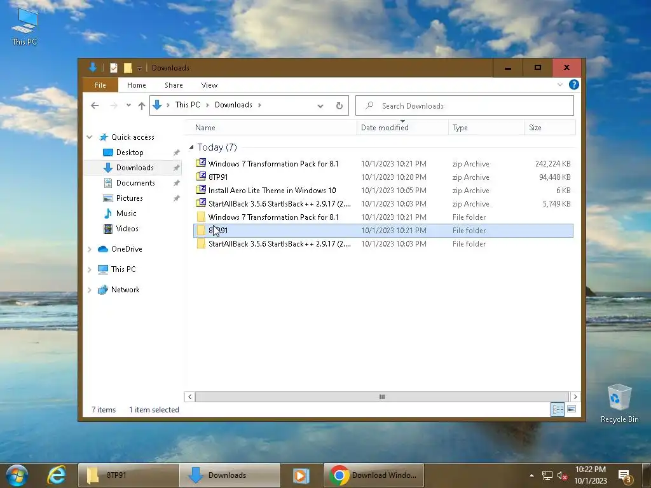The height and width of the screenshot is (488, 651).
Task: Sort by the Type column header
Action: (x=486, y=127)
